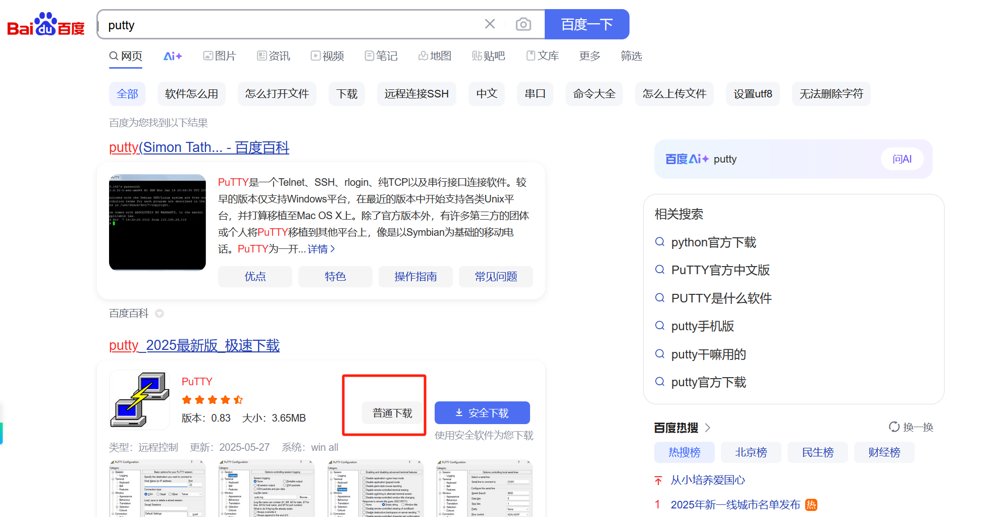Click the arrow next to 百度热搜
Viewport: 994px width, 517px height.
tap(708, 428)
